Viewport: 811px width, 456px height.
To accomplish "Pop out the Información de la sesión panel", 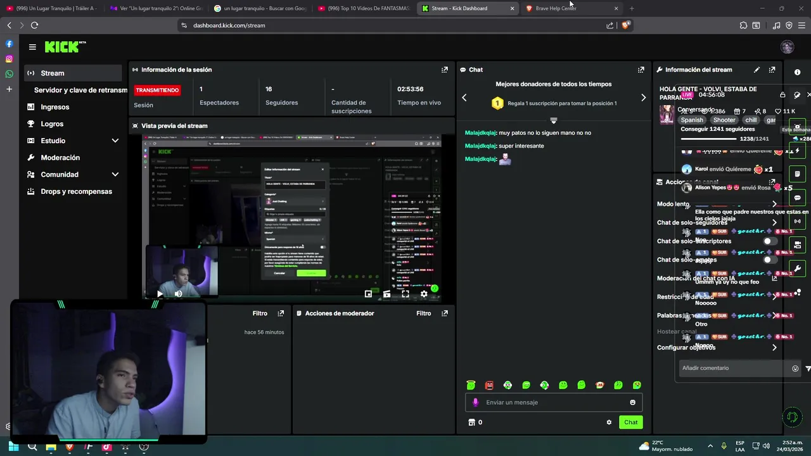I will [x=445, y=70].
